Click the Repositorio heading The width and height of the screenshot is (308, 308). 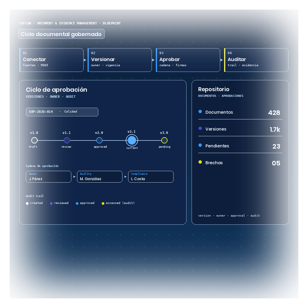click(x=214, y=89)
